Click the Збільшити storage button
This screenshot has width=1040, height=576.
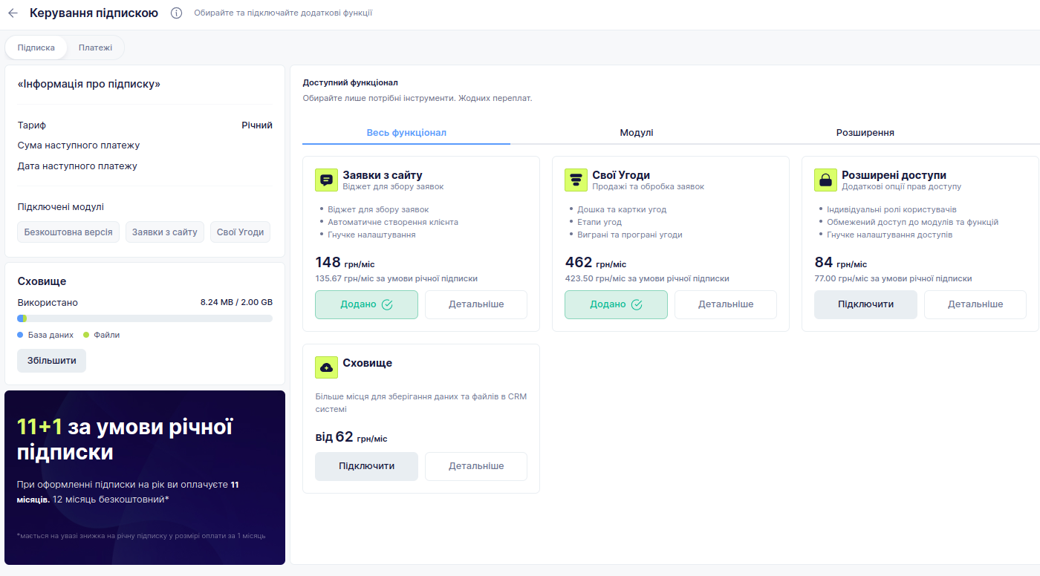point(51,361)
